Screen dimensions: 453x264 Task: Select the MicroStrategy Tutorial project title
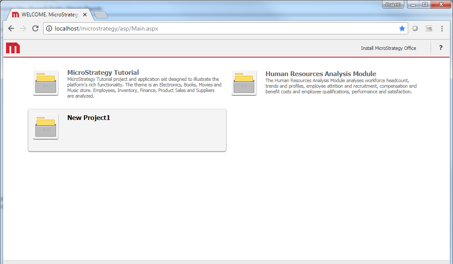(103, 72)
